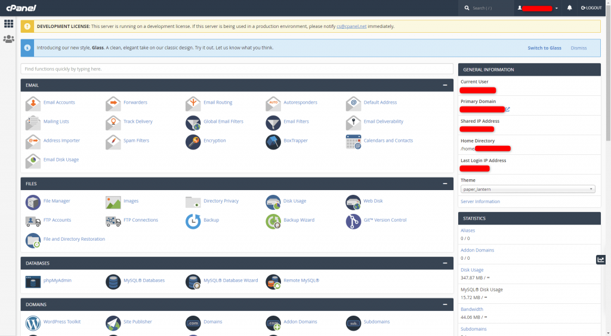
Task: Open the WordPress Toolkit icon
Action: (33, 323)
